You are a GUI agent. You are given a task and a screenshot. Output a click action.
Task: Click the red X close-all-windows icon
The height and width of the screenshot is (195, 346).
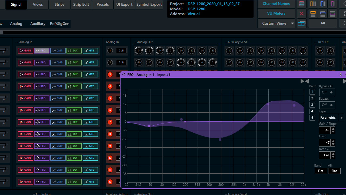coord(302,14)
